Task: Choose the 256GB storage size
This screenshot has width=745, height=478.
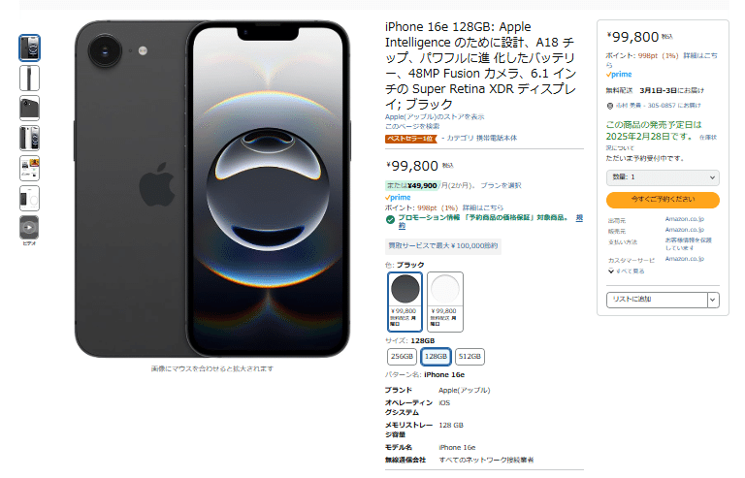Action: pyautogui.click(x=402, y=357)
